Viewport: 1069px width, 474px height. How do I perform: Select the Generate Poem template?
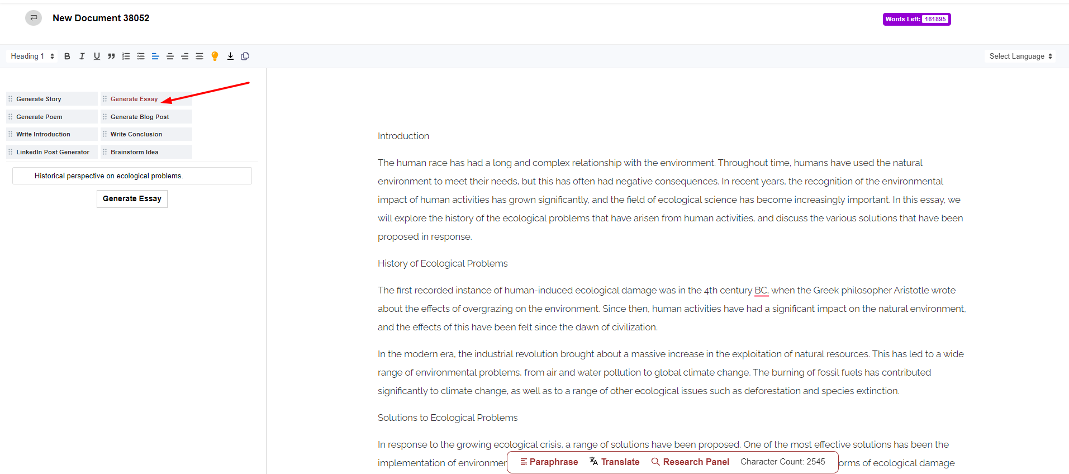pos(52,117)
